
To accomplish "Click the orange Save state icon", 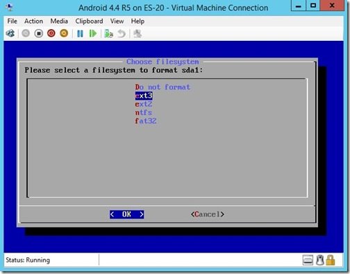I will pos(64,33).
